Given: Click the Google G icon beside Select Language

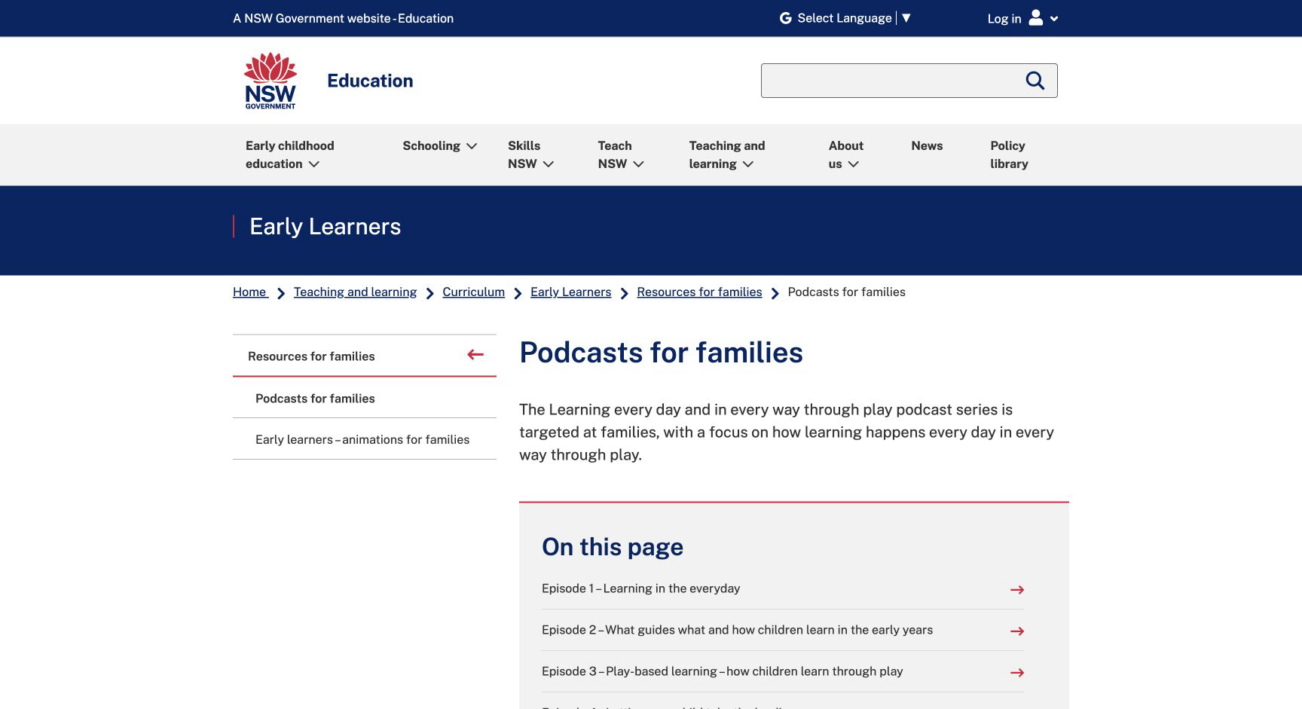Looking at the screenshot, I should (785, 18).
